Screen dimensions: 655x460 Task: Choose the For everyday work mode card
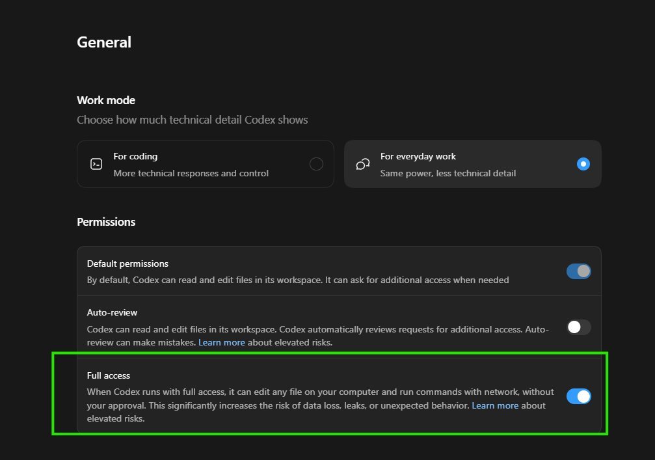[472, 164]
